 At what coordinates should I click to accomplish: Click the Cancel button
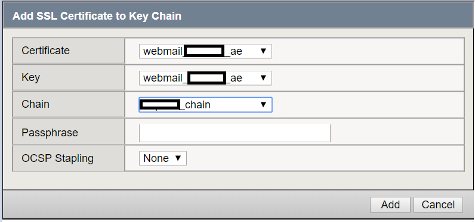(438, 205)
